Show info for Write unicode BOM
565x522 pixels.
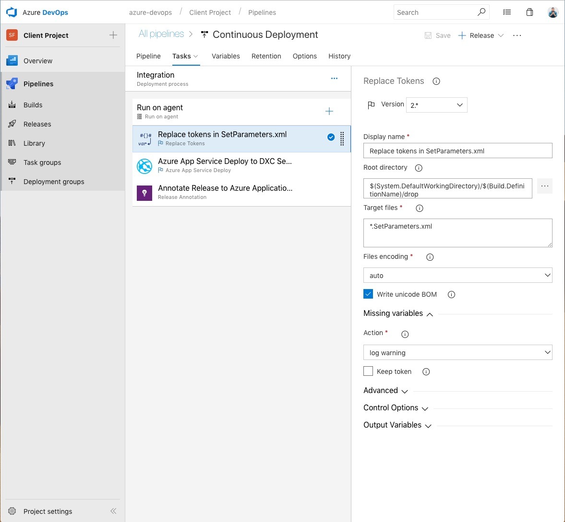(x=451, y=295)
